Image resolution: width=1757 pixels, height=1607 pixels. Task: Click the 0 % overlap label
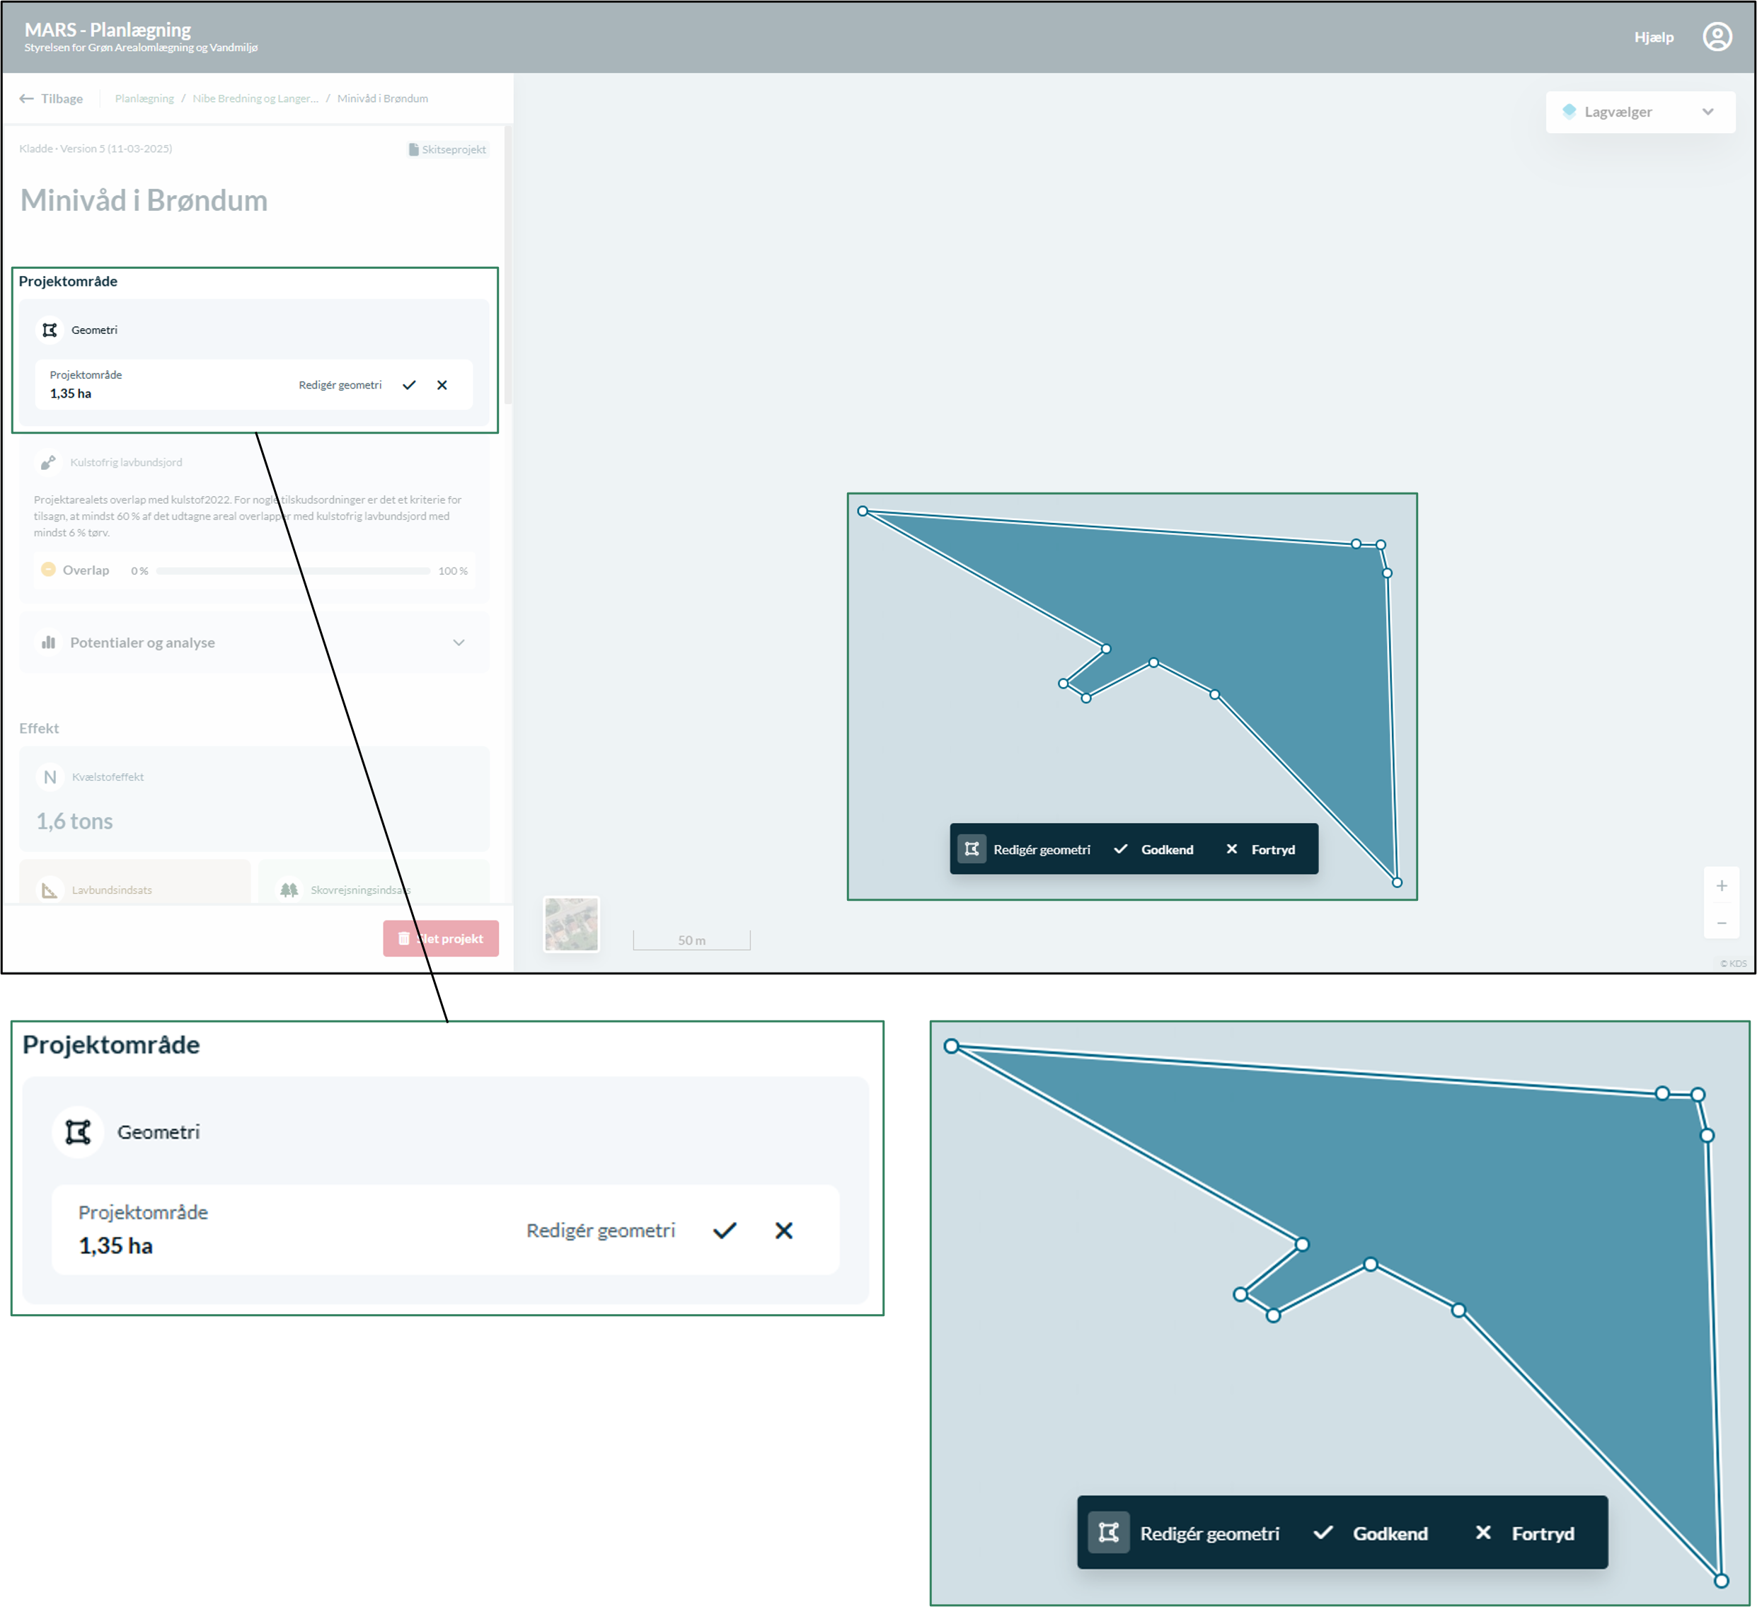pyautogui.click(x=139, y=571)
